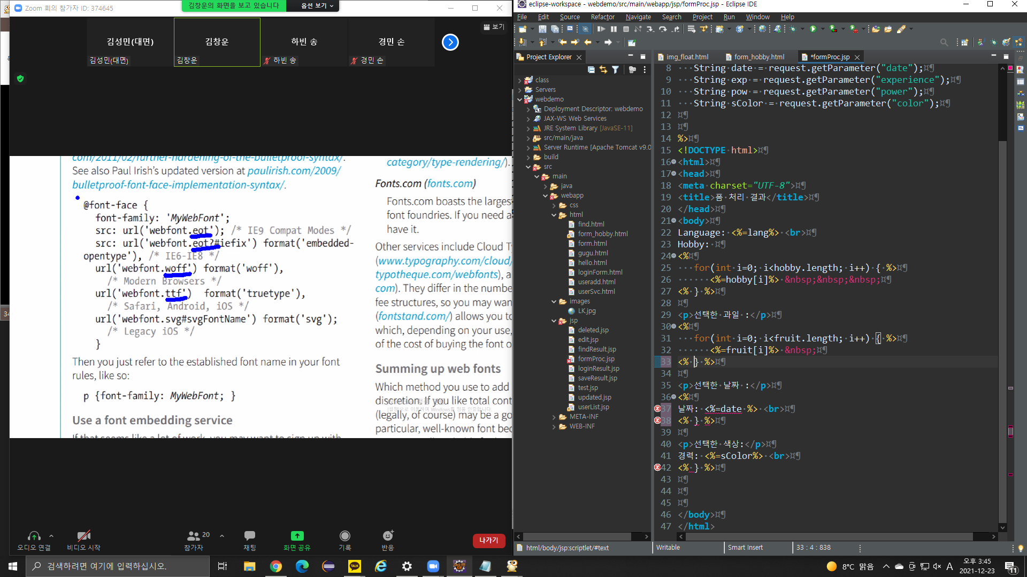Click Collapse All in Project Explorer toolbar
The image size is (1027, 577).
(x=591, y=69)
